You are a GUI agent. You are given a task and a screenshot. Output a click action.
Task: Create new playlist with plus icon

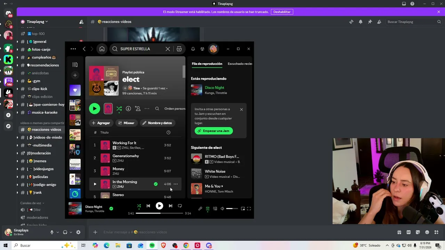[x=75, y=75]
